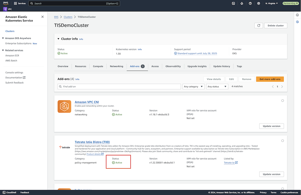Open Standard support until July 28, 2025 link
Image resolution: width=301 pixels, height=195 pixels.
click(x=197, y=53)
